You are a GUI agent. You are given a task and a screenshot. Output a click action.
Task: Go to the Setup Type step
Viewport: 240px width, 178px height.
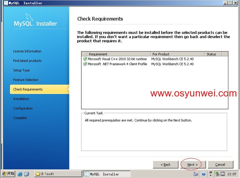pos(21,70)
